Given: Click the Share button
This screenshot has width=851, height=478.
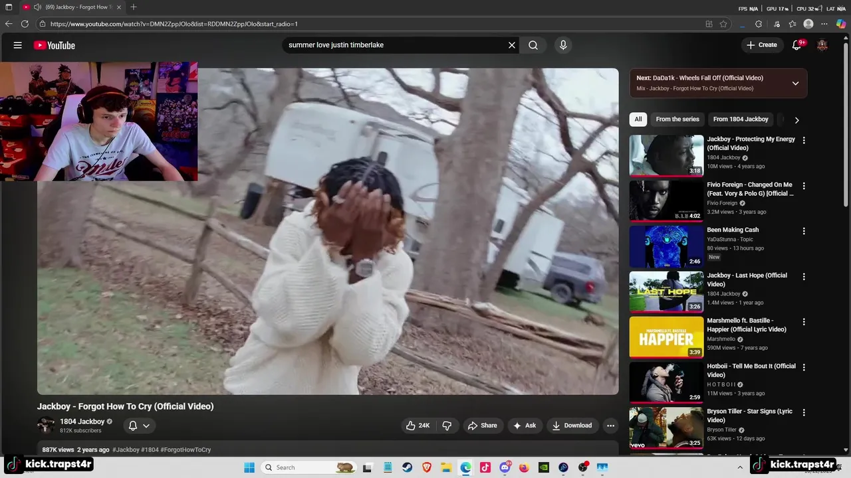Looking at the screenshot, I should (483, 426).
